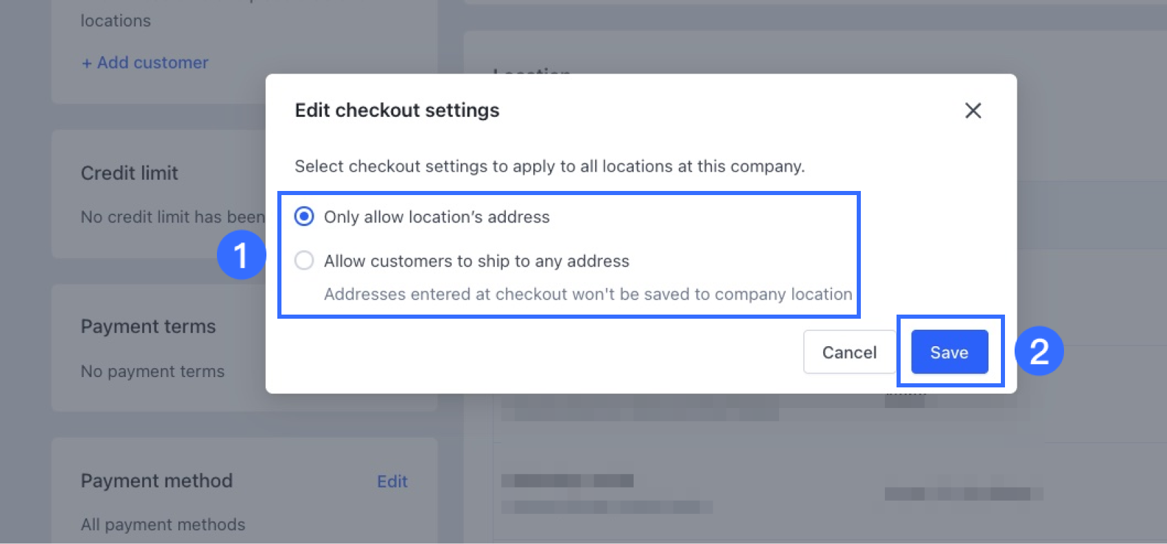This screenshot has width=1167, height=544.
Task: Click the "No credit limit has been" text
Action: click(x=172, y=217)
